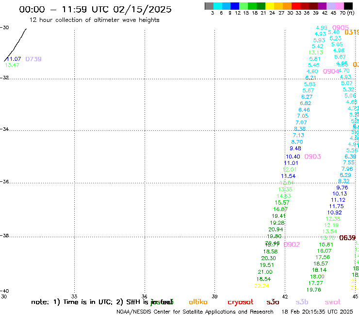The image size is (359, 316).
Task: Click the longitude axis label '39'
Action: (214, 297)
